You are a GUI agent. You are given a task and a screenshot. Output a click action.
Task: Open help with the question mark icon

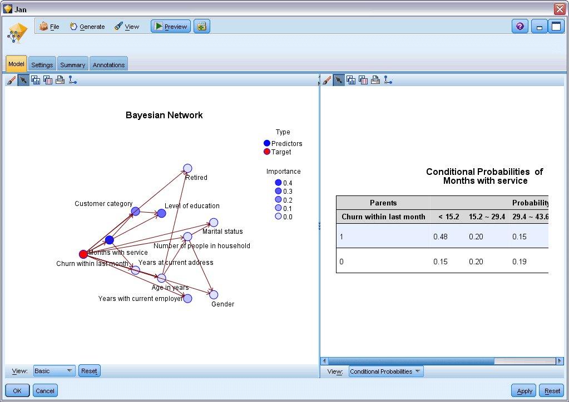519,27
